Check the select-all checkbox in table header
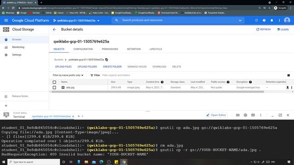Viewport: 294px width, 165px height. (x=54, y=82)
